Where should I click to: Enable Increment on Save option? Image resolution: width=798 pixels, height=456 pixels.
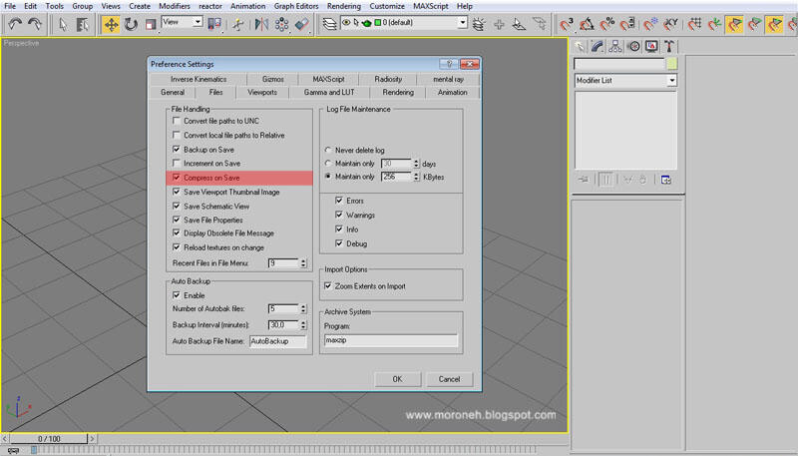pyautogui.click(x=176, y=164)
